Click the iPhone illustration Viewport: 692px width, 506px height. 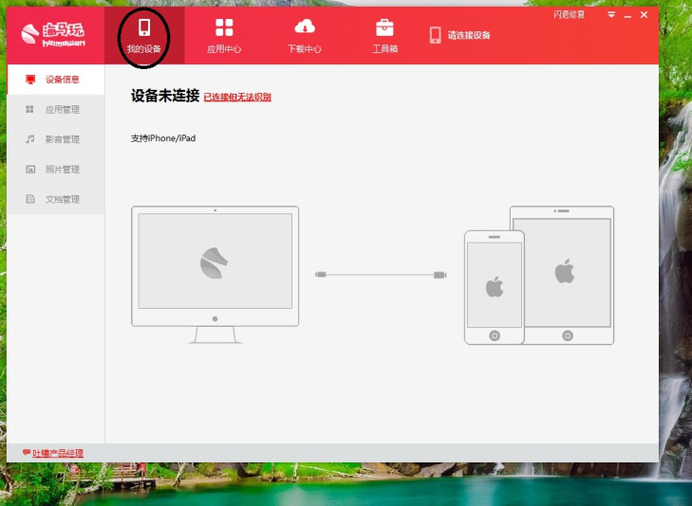[x=494, y=286]
